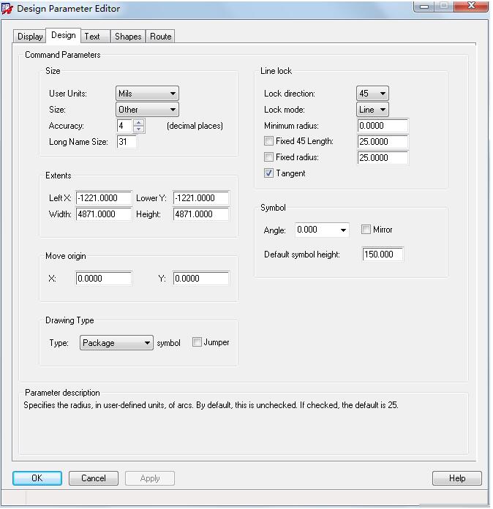The width and height of the screenshot is (493, 509).
Task: Increase Accuracy with the spinner up arrow
Action: pos(139,122)
